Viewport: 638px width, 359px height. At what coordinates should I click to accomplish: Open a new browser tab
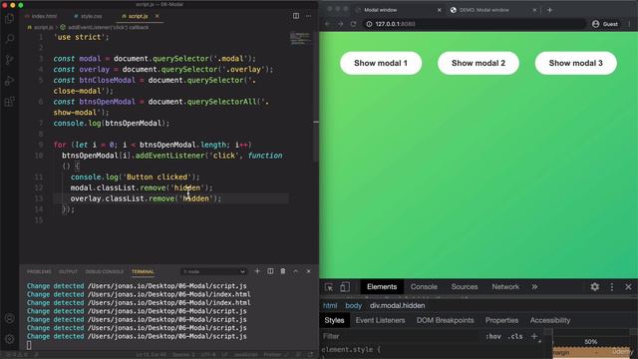549,10
